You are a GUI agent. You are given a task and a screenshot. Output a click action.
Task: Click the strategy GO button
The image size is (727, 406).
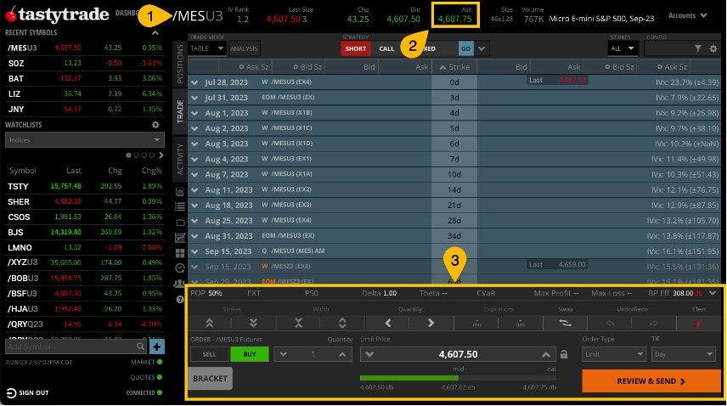(465, 48)
